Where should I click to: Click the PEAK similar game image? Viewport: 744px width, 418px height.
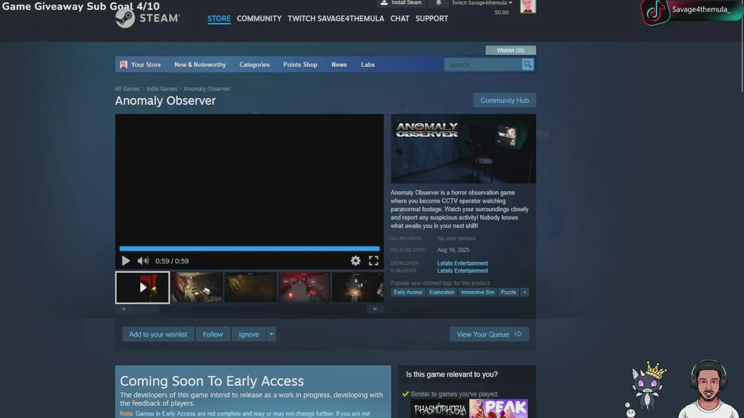click(499, 409)
